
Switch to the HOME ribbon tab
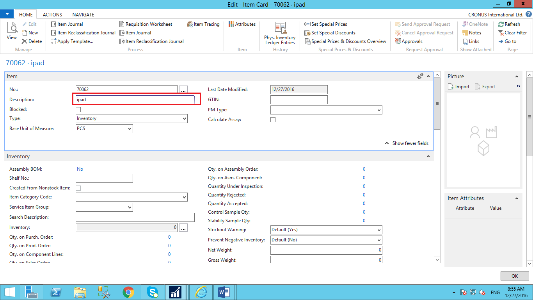click(26, 14)
